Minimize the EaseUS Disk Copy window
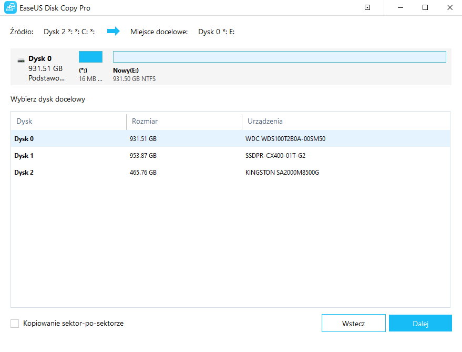The width and height of the screenshot is (462, 352). point(401,8)
